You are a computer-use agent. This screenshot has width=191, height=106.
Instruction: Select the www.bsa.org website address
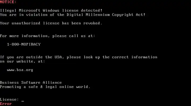click(20, 70)
